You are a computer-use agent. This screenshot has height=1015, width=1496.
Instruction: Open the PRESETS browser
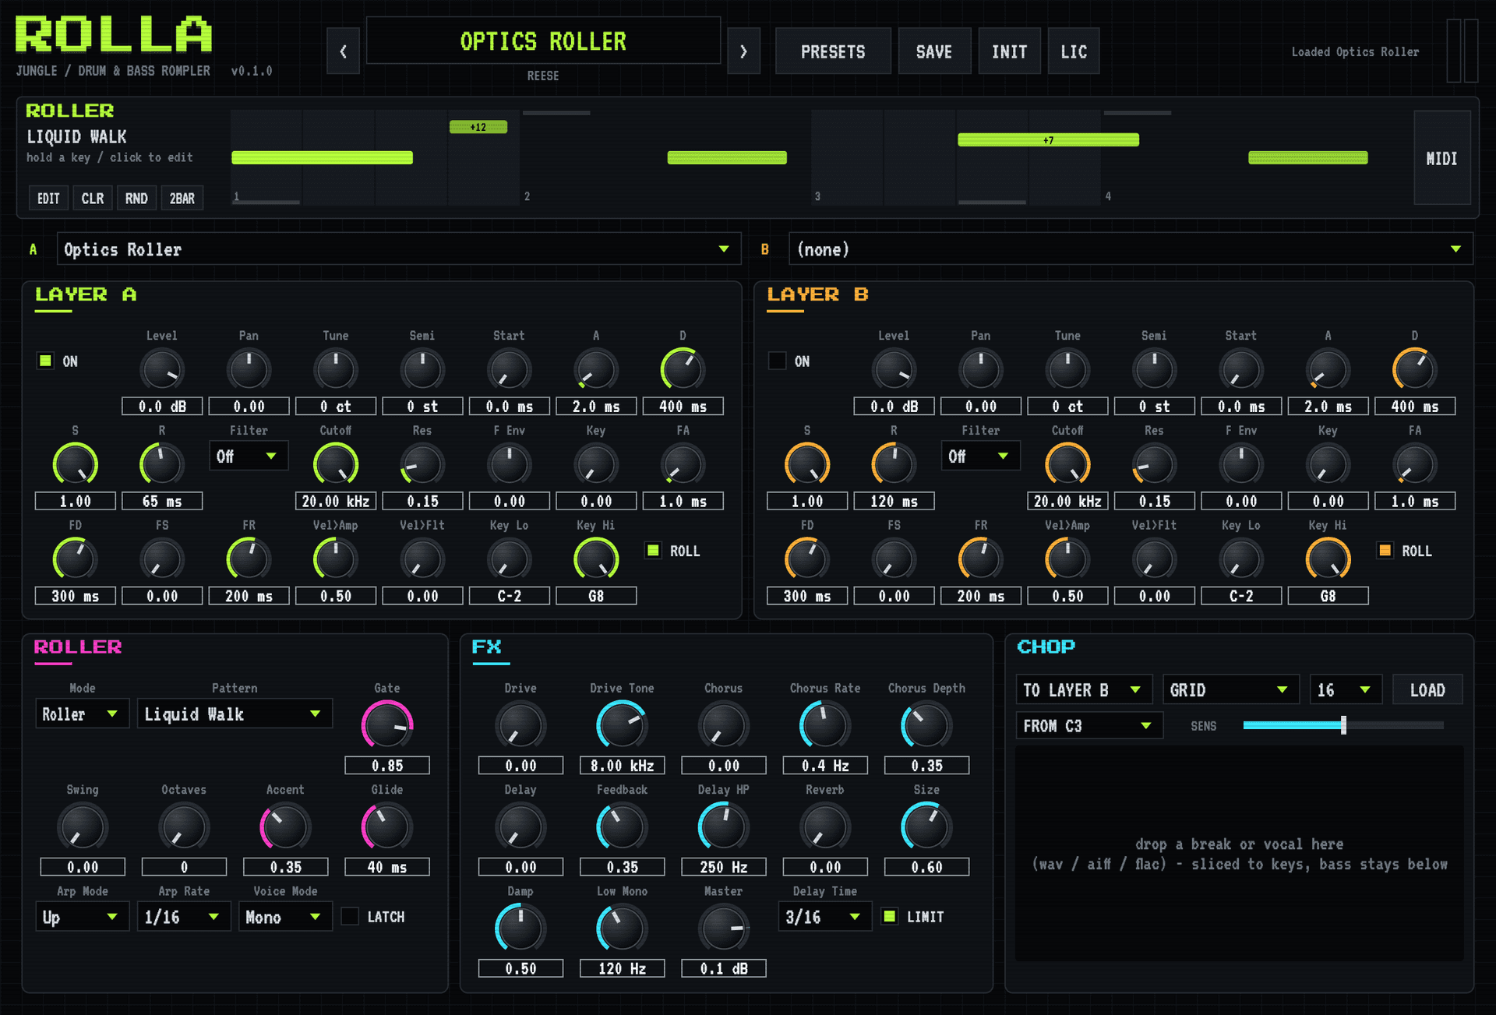point(833,51)
